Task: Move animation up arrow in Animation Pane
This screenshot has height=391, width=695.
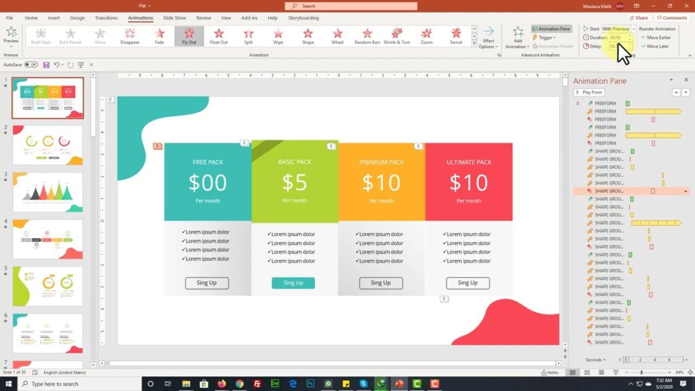Action: (x=676, y=92)
